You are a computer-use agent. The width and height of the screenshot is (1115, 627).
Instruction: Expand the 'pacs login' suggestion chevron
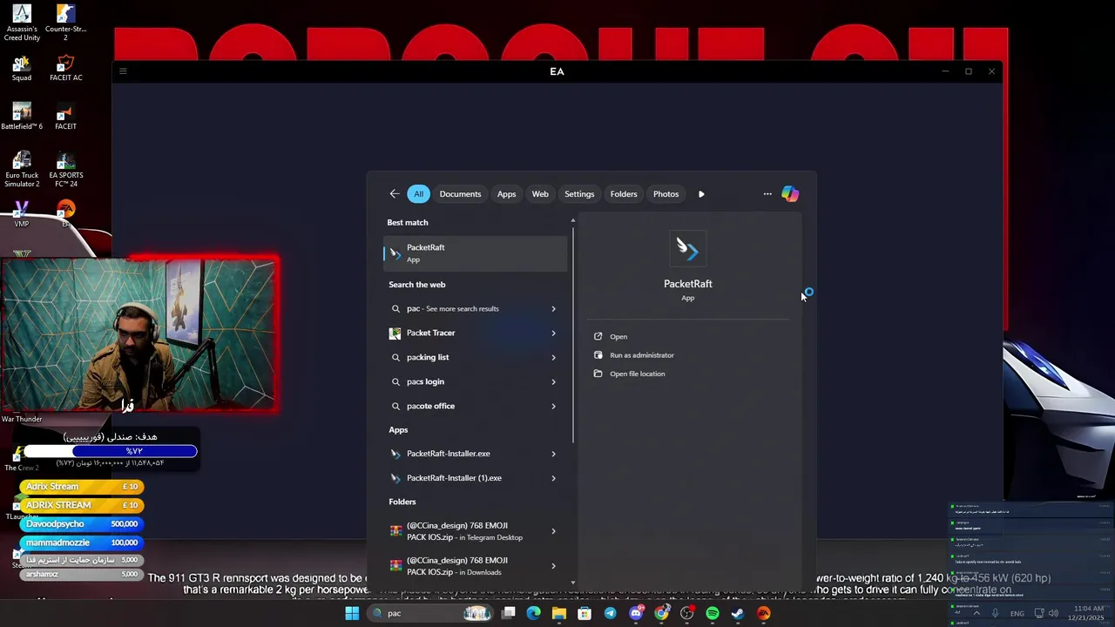click(553, 381)
